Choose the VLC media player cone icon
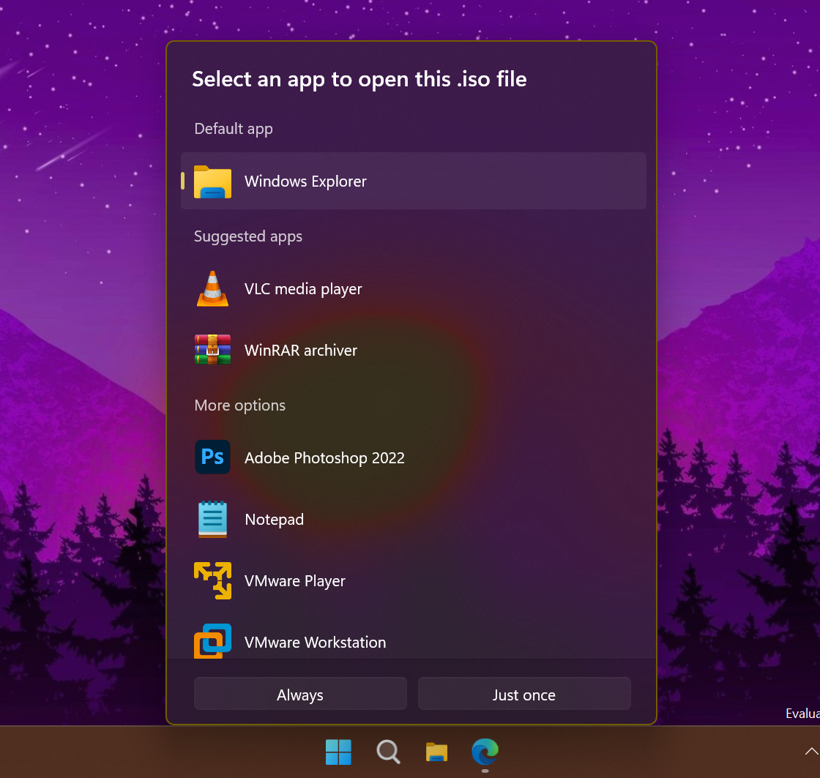This screenshot has height=778, width=820. pyautogui.click(x=212, y=288)
